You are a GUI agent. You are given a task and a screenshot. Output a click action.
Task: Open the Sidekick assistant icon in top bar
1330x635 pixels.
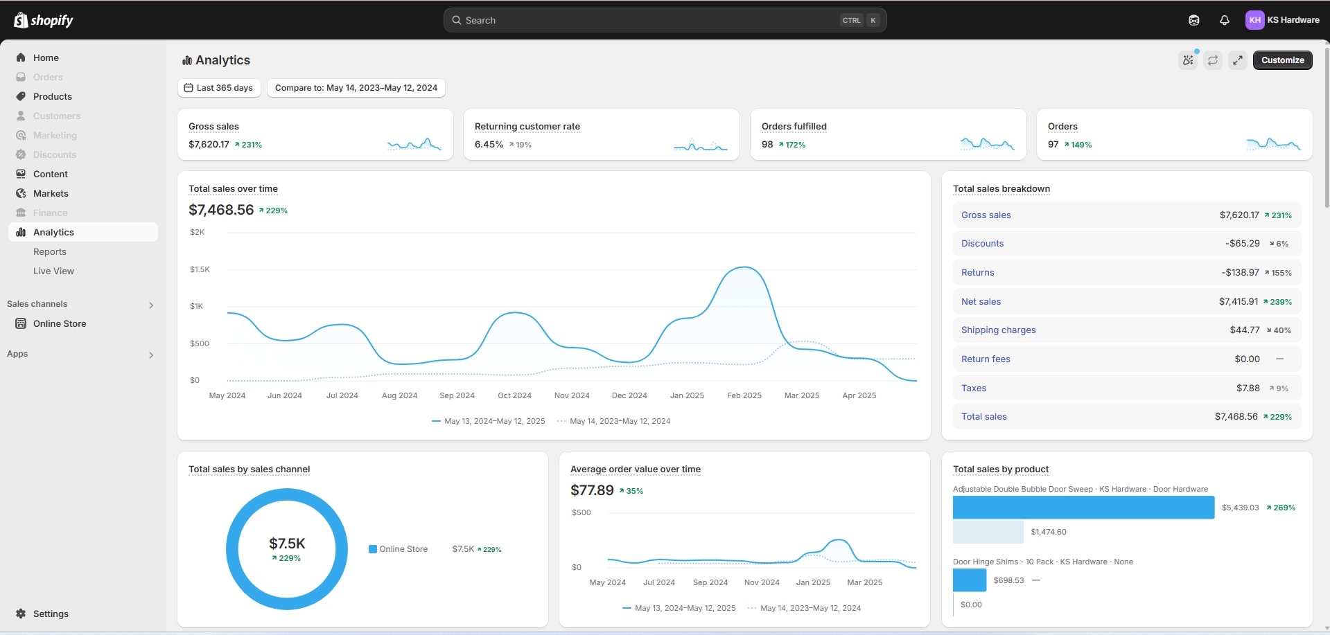click(x=1193, y=20)
